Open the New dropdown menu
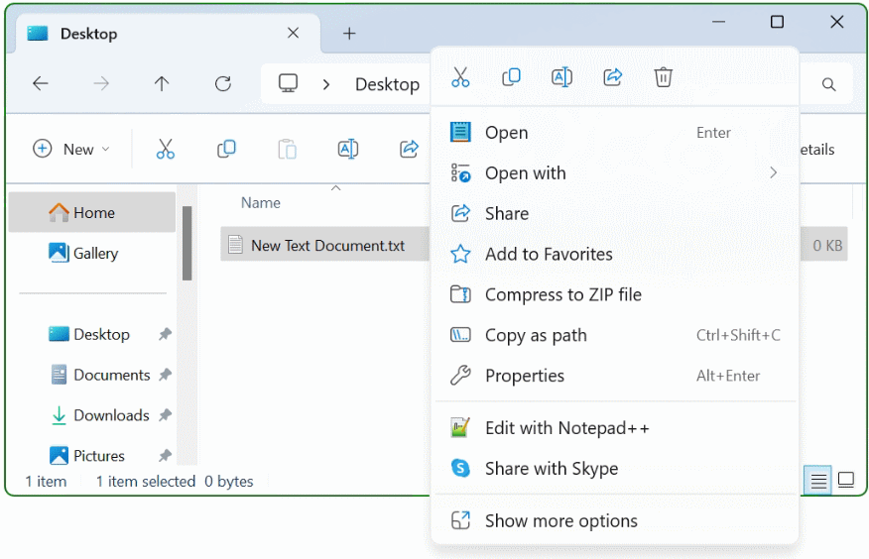 click(x=71, y=150)
